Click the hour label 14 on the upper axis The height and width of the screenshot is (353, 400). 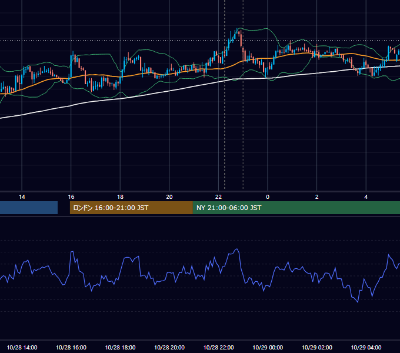point(22,197)
